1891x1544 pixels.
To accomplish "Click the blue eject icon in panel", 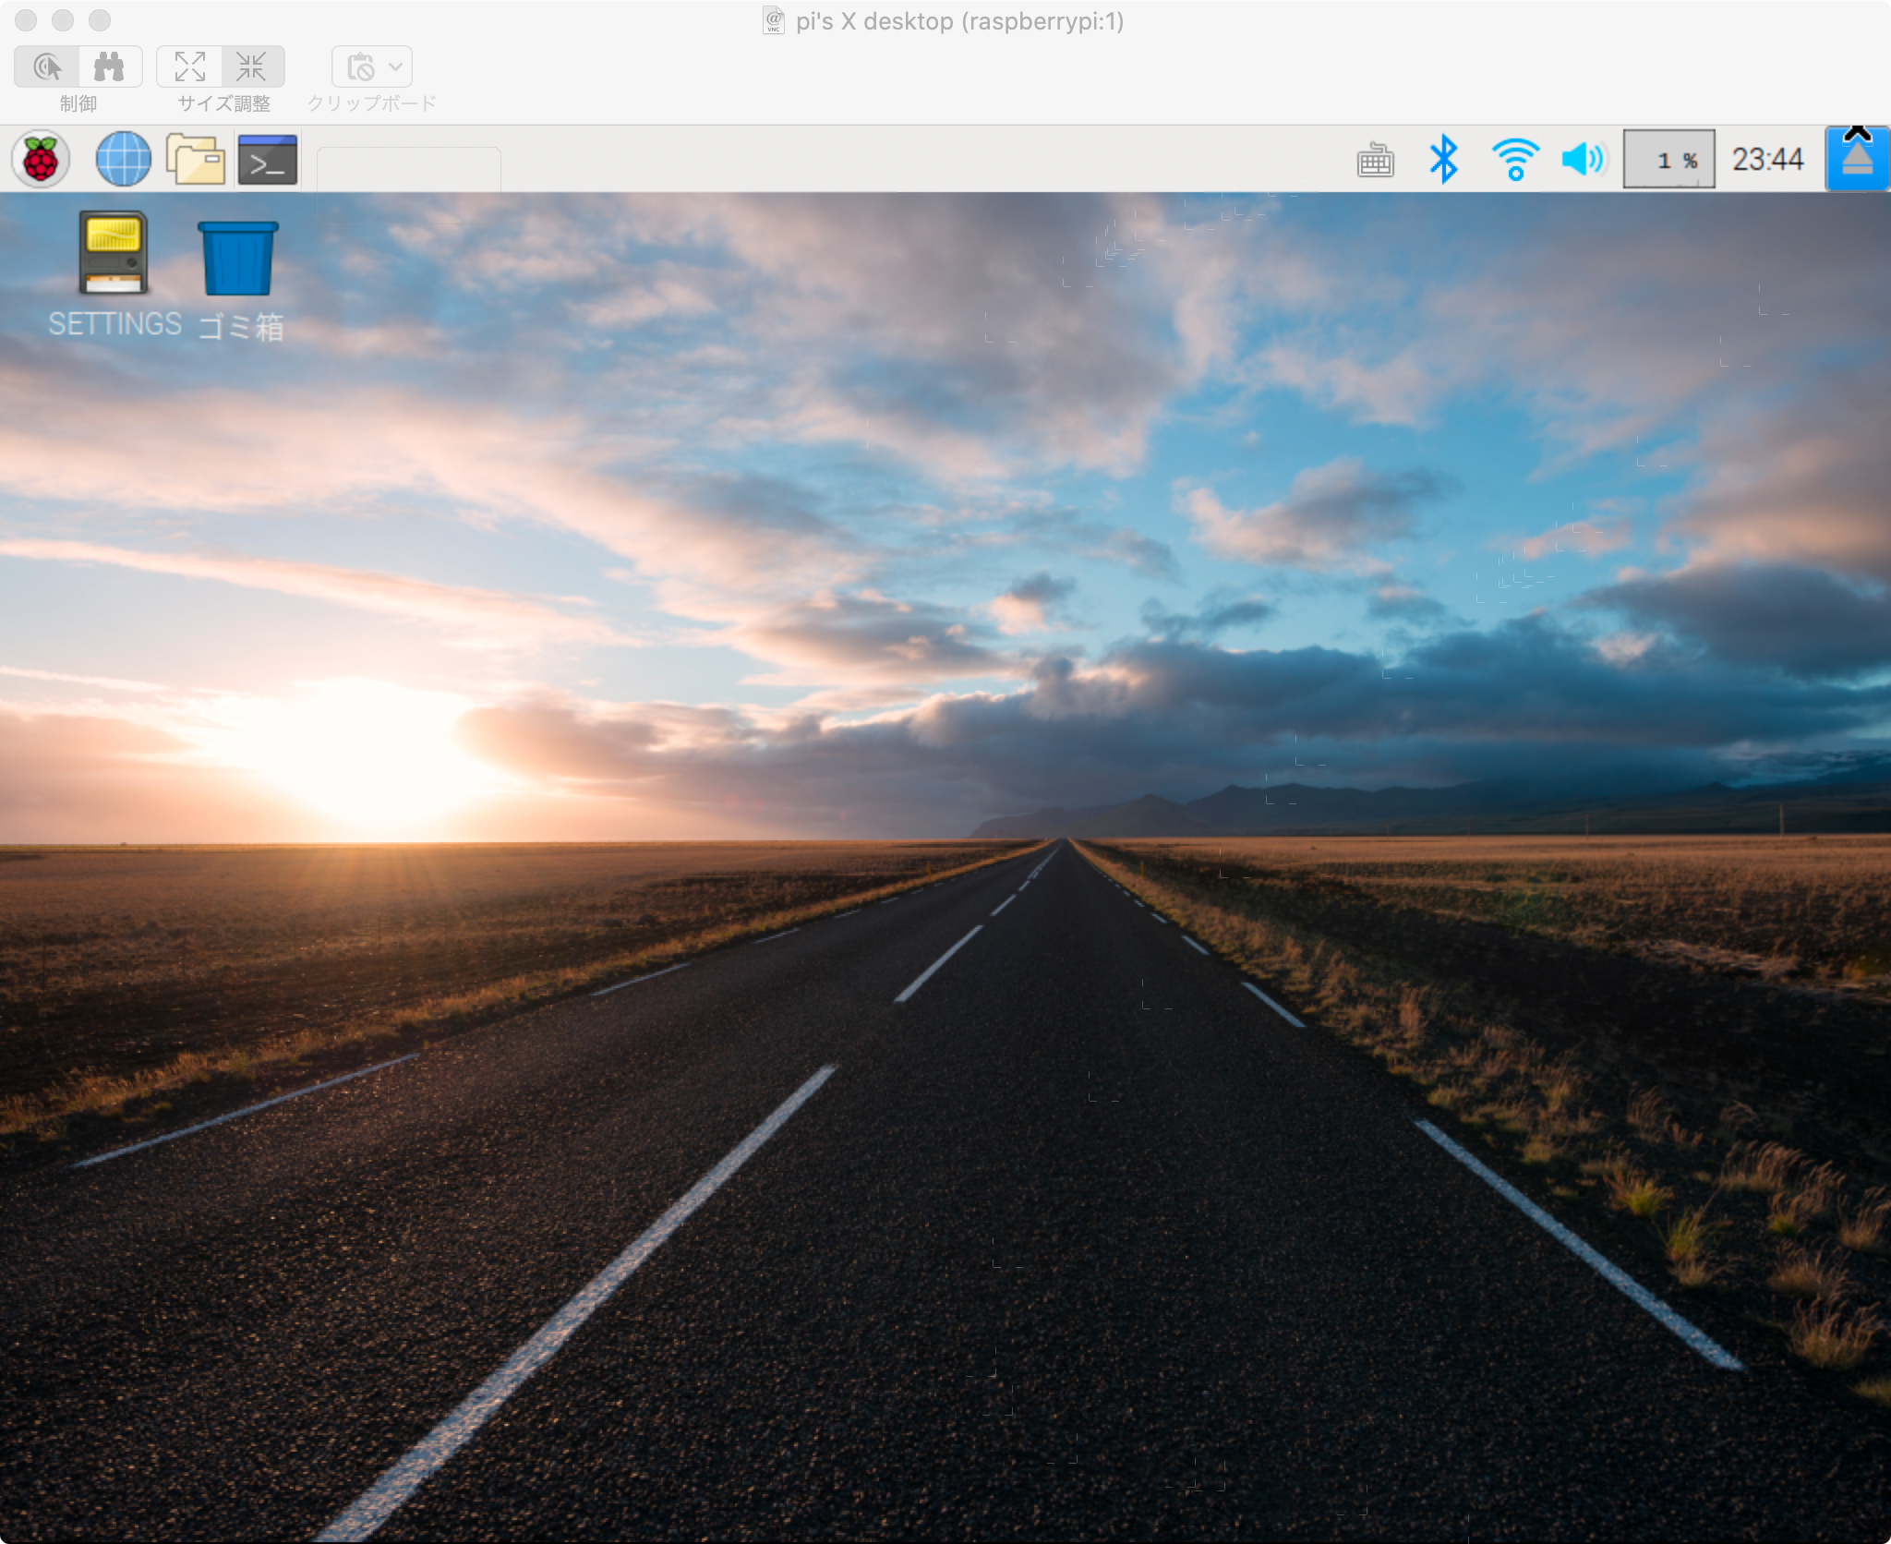I will point(1857,159).
